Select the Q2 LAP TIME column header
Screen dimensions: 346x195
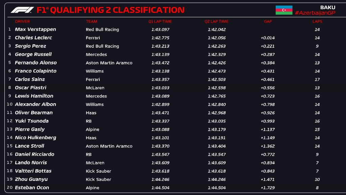coord(216,21)
